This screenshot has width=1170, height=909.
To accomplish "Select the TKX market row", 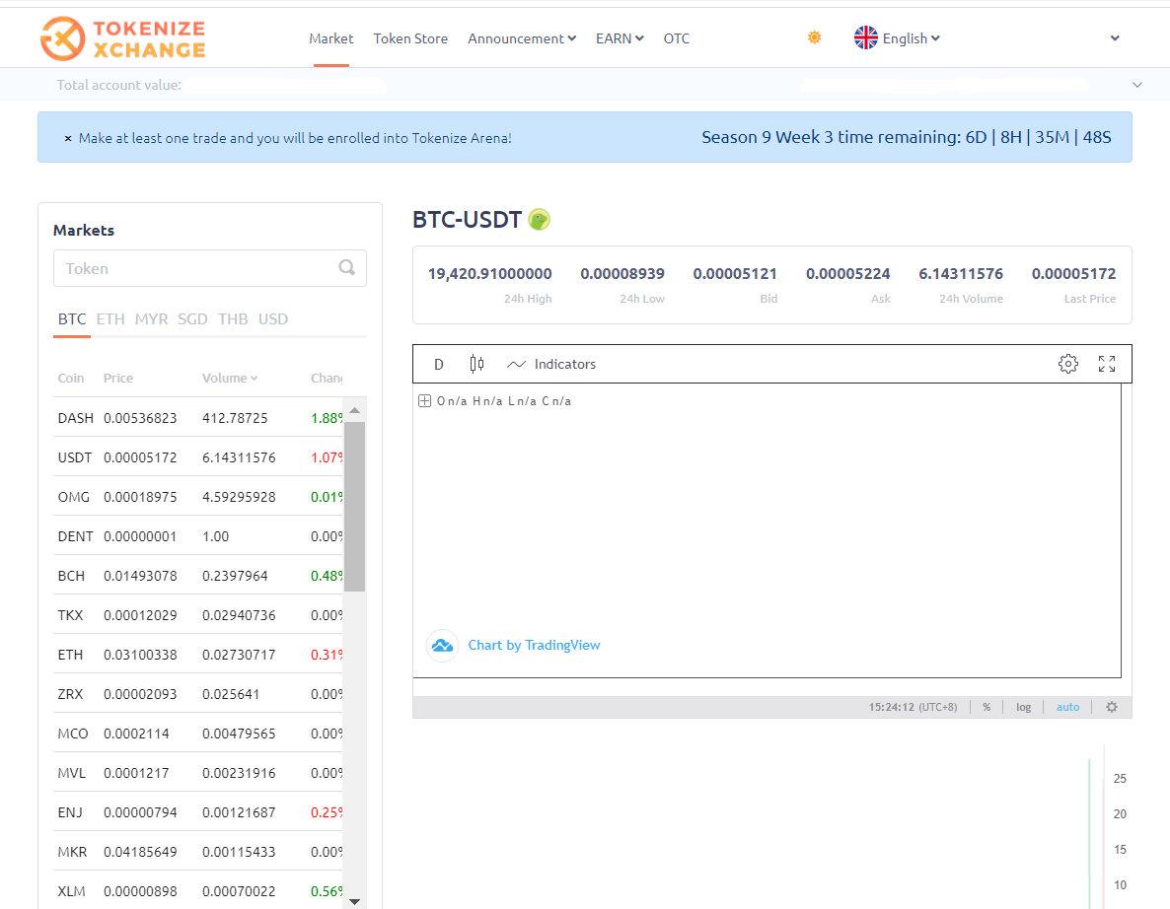I will tap(197, 616).
